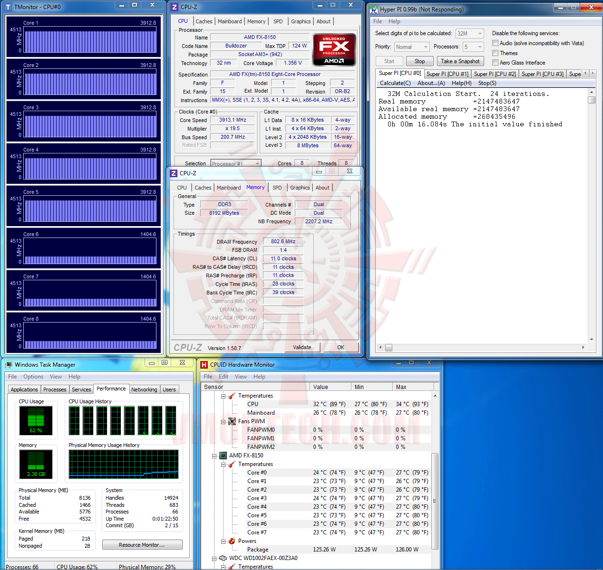Click the Take a Snapshot button
This screenshot has width=603, height=570.
click(x=460, y=61)
